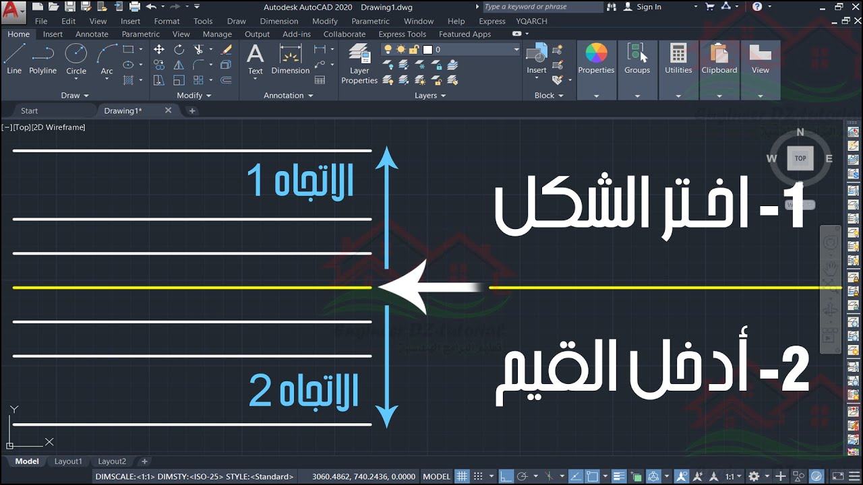Image resolution: width=863 pixels, height=485 pixels.
Task: Open the annotation scale 1:1 dropdown
Action: click(734, 476)
